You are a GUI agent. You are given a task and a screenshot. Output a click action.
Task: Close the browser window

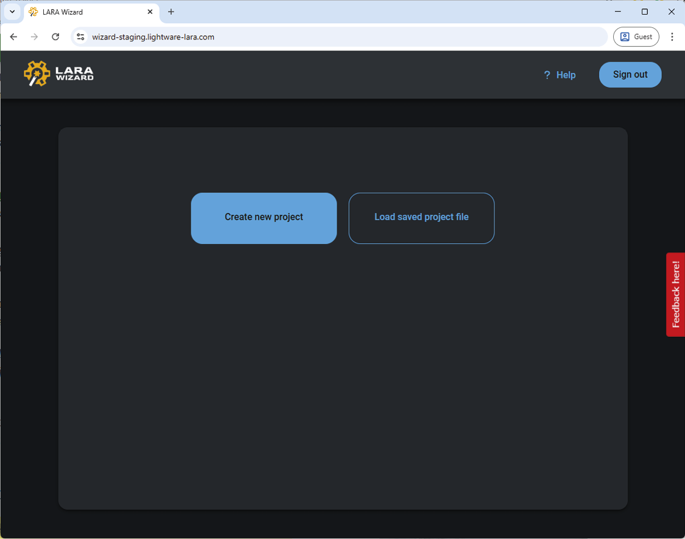(x=672, y=12)
